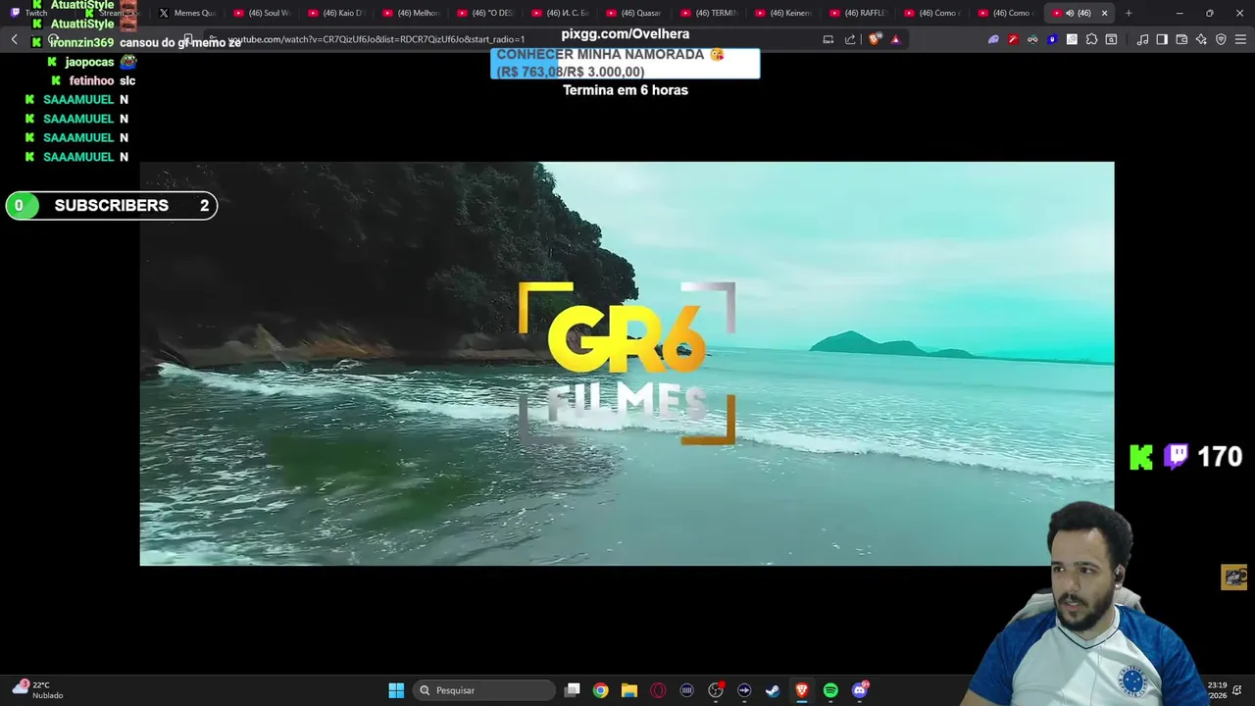This screenshot has width=1255, height=706.
Task: Open the browser hamburger menu
Action: (1241, 39)
